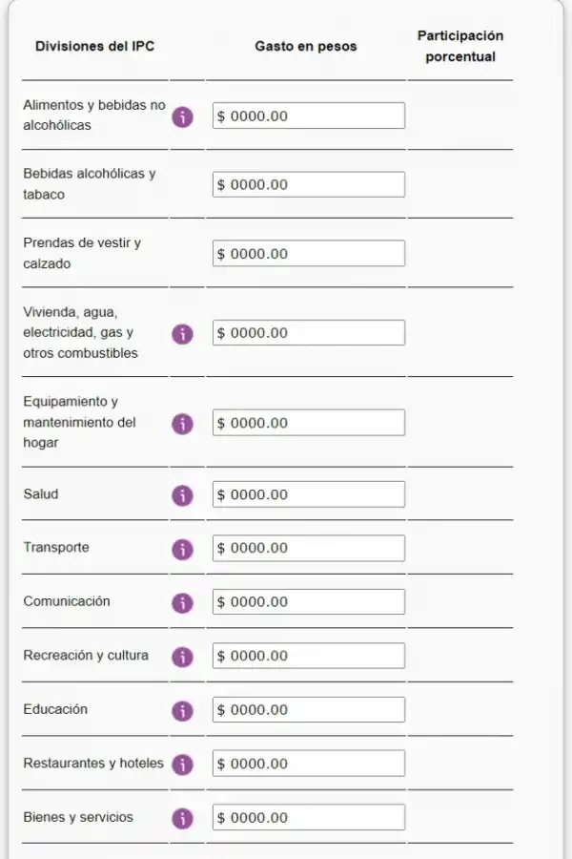Open info for Bienes y servicios
572x859 pixels.
click(182, 818)
